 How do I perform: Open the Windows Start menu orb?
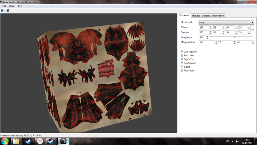coord(5,141)
